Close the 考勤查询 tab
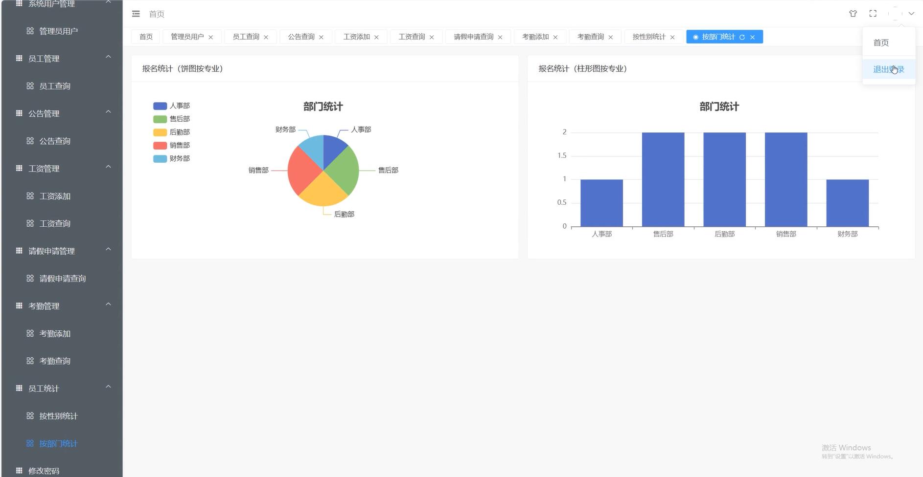Screen dimensions: 923x477 611,37
